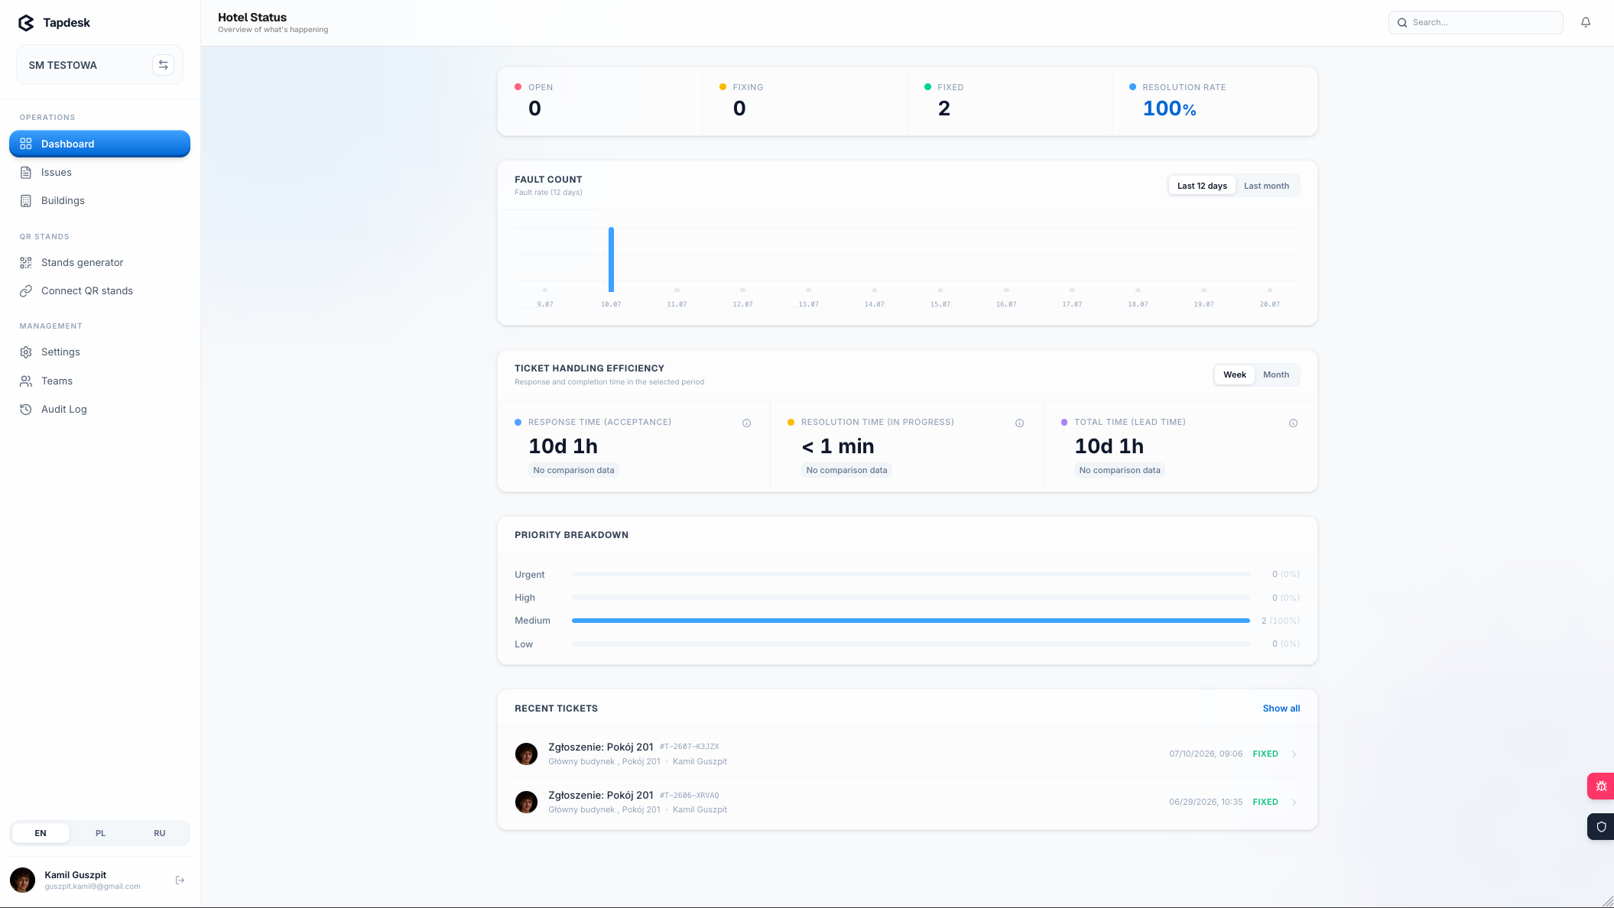Click info icon for Resolution Time
Screen dimensions: 1614x908
tap(1019, 423)
